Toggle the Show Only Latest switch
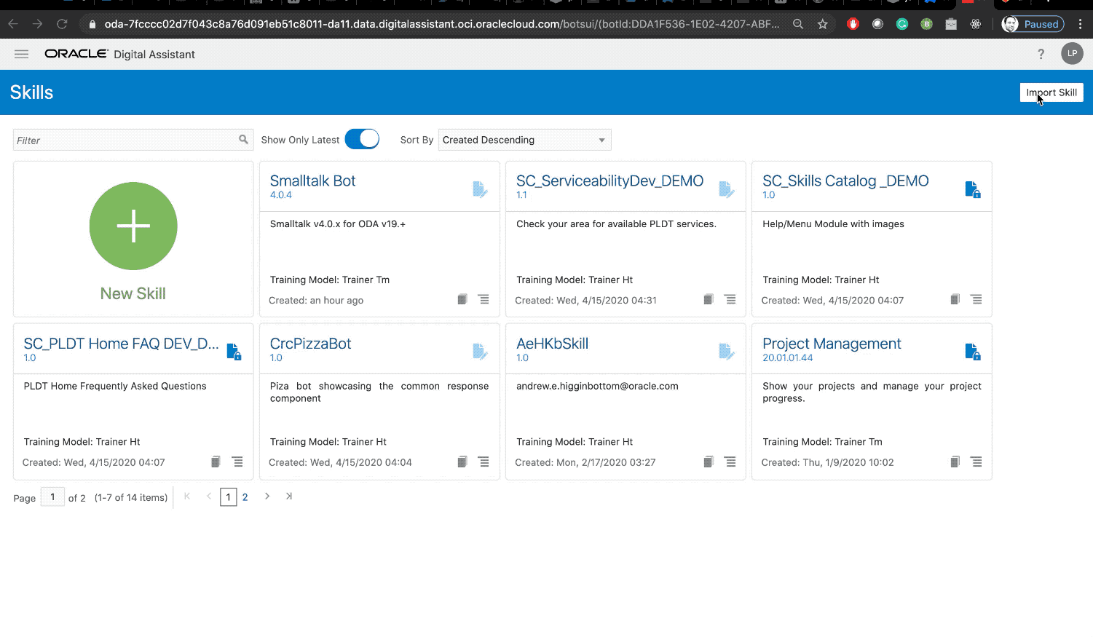Screen dimensions: 1093x637 [x=362, y=139]
